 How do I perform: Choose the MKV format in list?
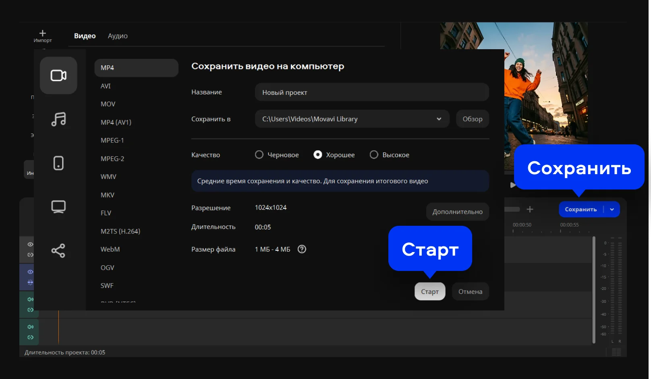click(x=108, y=195)
